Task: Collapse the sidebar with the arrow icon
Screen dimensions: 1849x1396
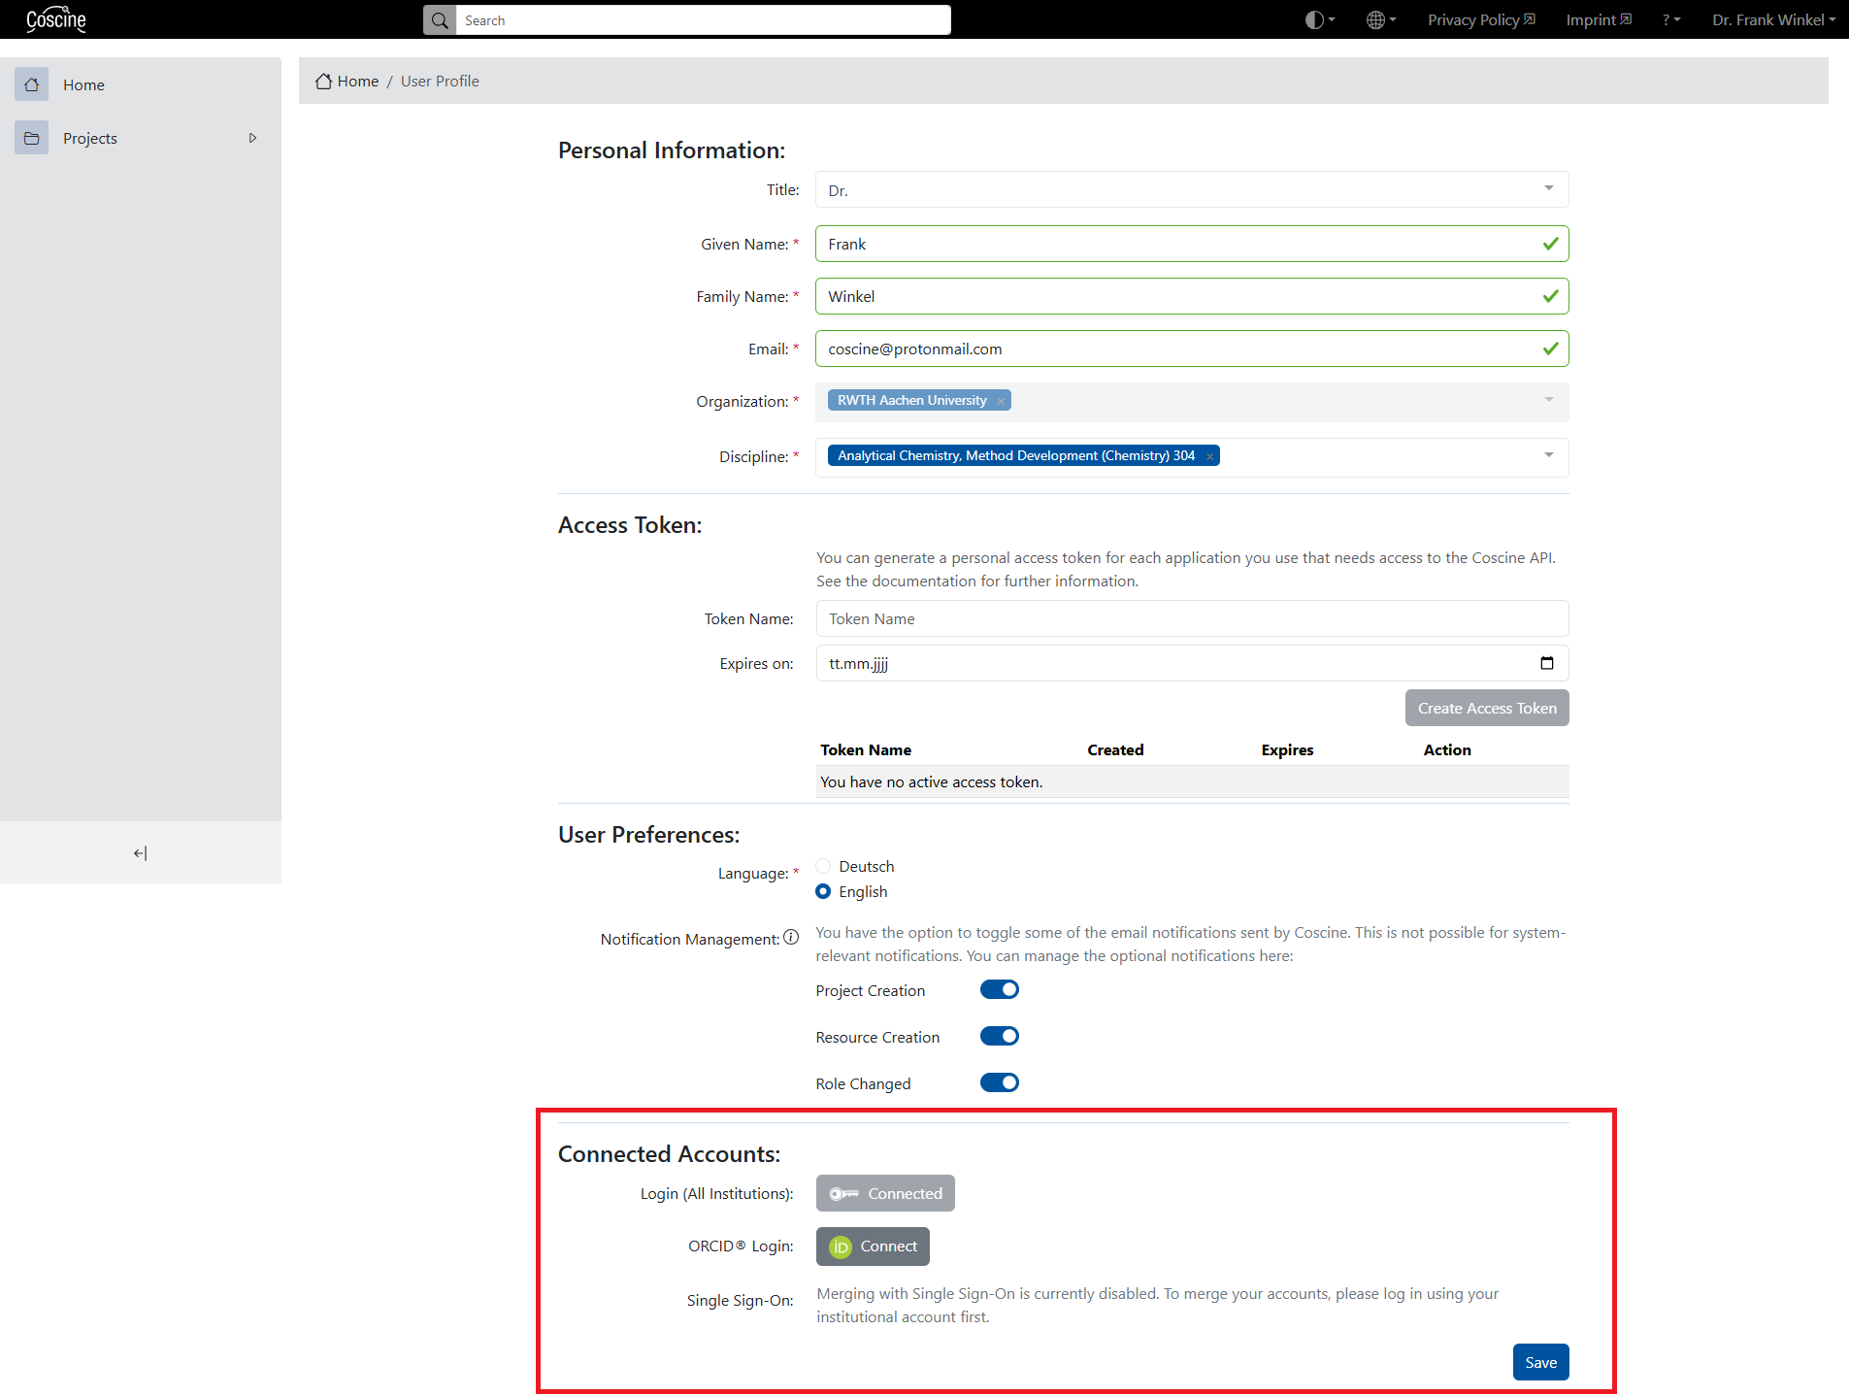Action: coord(140,853)
